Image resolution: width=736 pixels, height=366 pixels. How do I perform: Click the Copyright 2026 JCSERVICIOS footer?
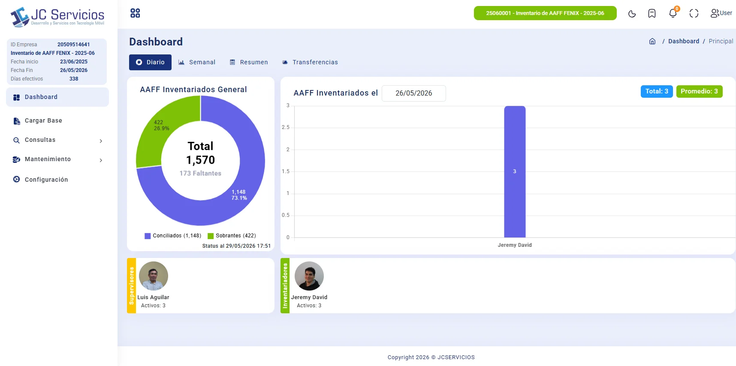coord(431,357)
